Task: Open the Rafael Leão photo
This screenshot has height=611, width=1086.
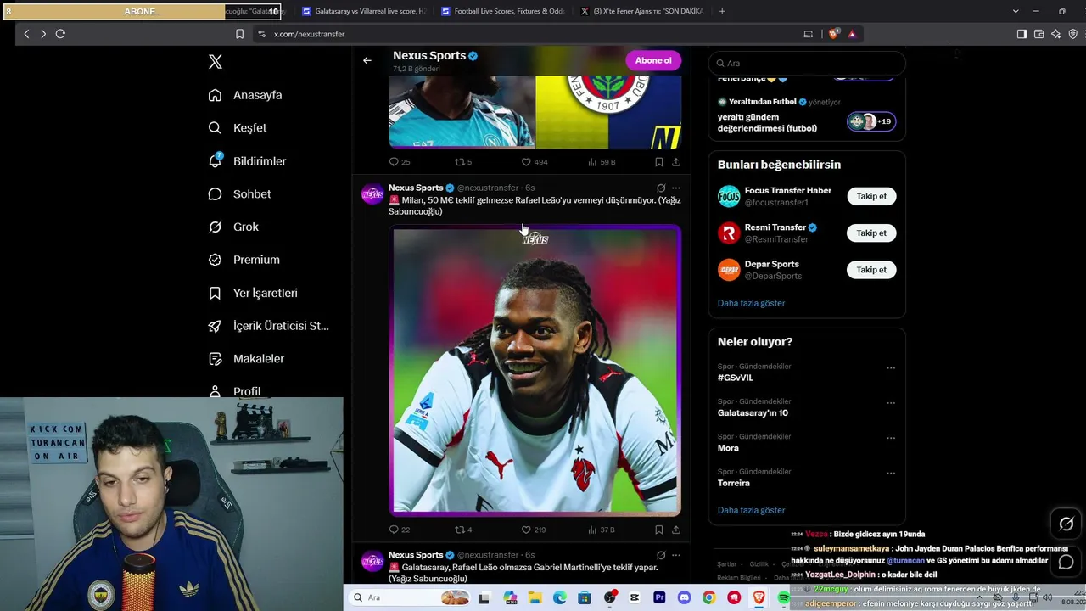Action: coord(535,370)
